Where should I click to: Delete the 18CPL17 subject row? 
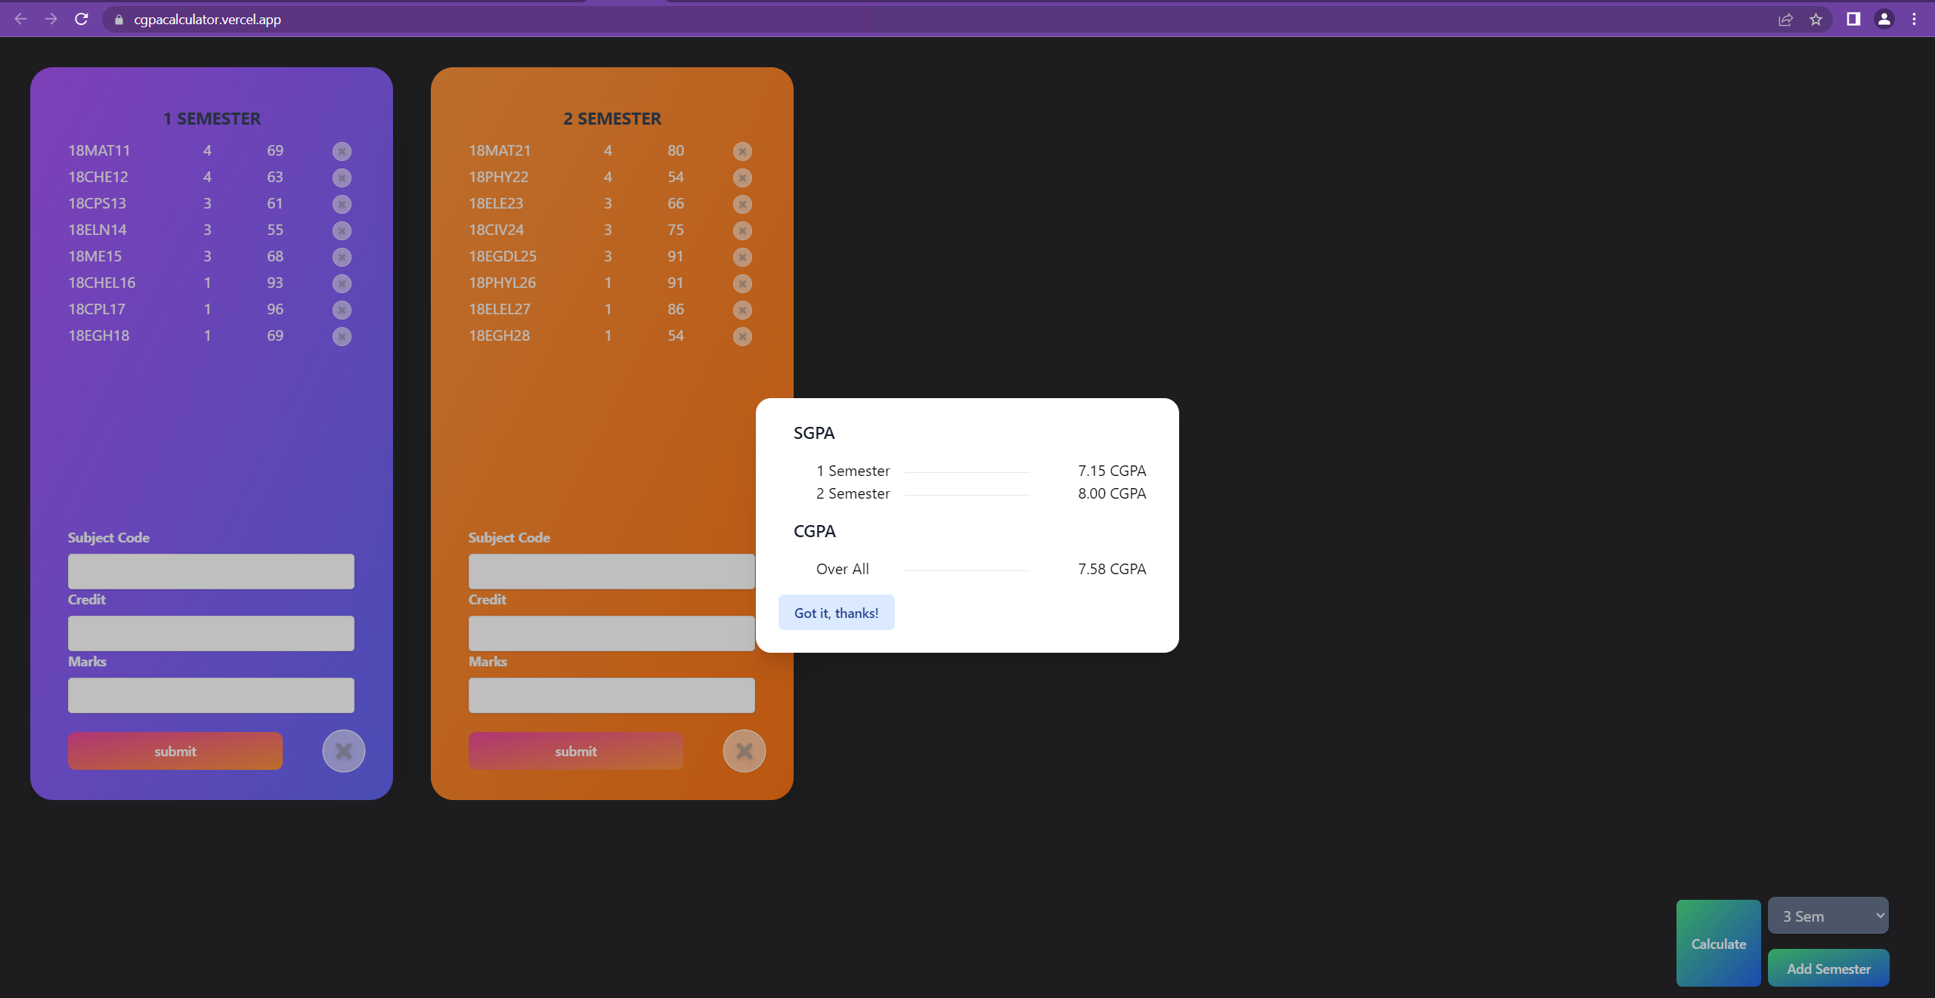click(x=342, y=310)
